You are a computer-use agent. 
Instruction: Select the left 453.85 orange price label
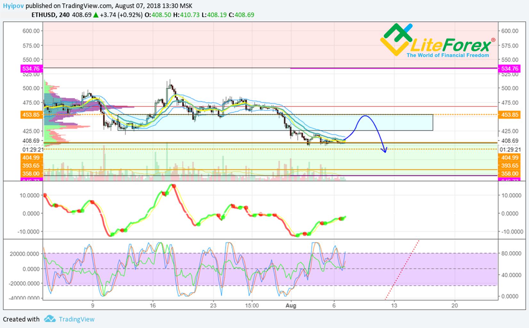[x=31, y=115]
